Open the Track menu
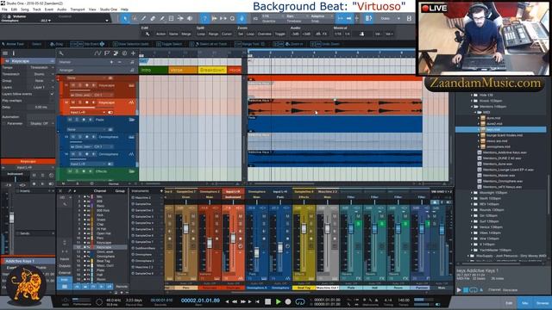This screenshot has width=552, height=310. point(37,9)
